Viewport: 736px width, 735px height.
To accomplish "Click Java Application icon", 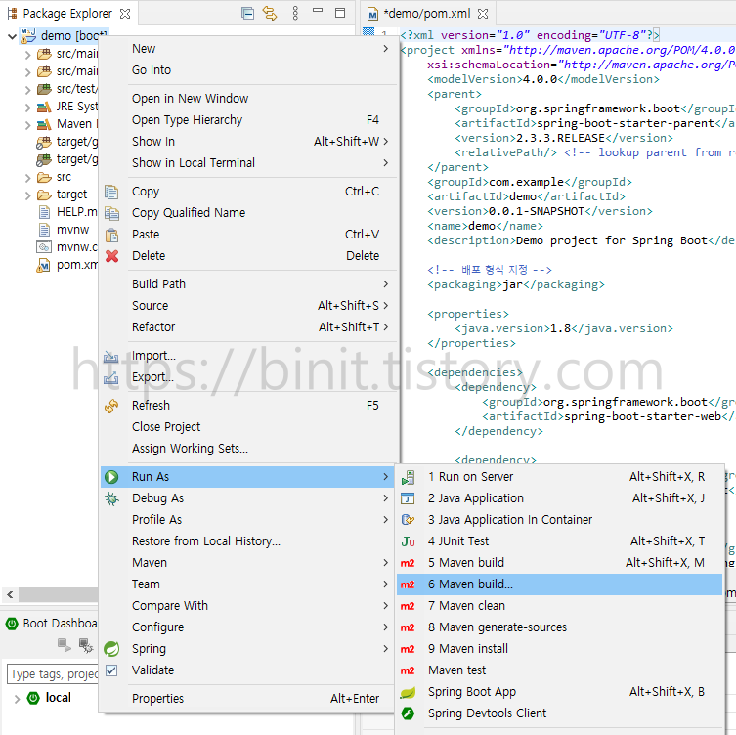I will [x=408, y=498].
